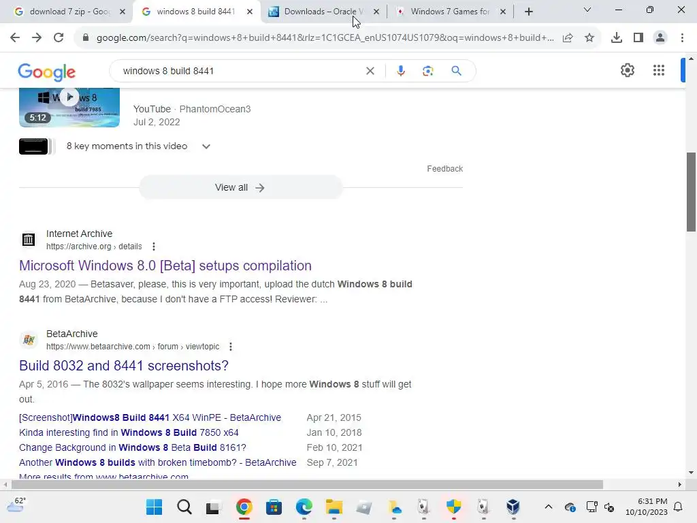The height and width of the screenshot is (523, 697).
Task: Close the download 7 zip tab
Action: coord(123,12)
